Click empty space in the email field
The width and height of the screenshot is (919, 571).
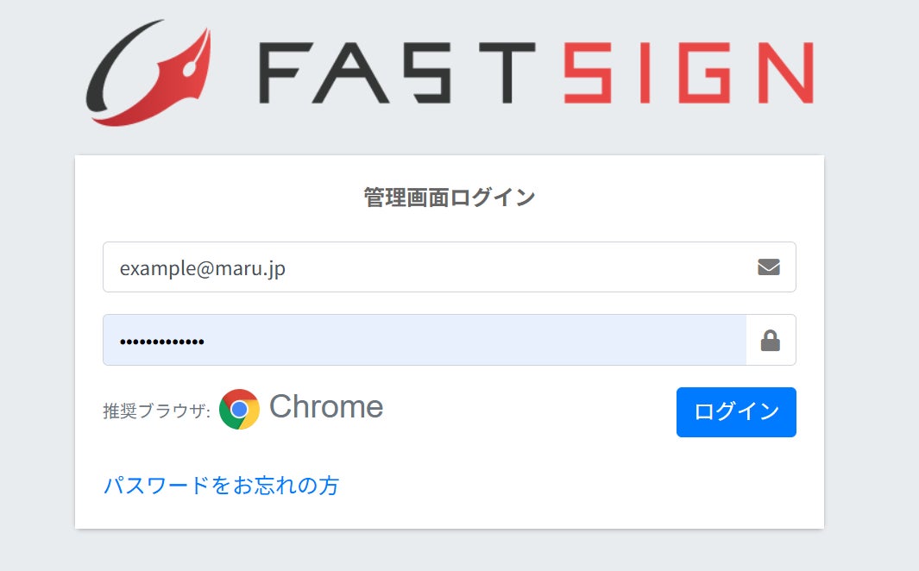[518, 268]
